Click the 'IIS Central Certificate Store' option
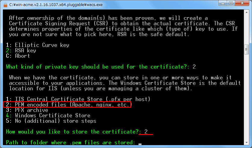Image resolution: width=252 pixels, height=148 pixels. tap(78, 99)
